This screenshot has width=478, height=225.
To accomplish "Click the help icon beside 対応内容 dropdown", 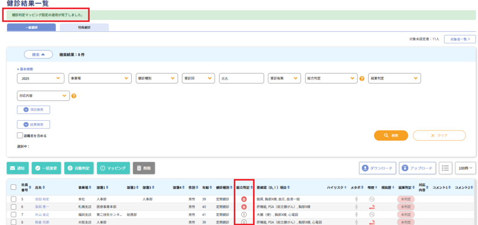I will pyautogui.click(x=74, y=96).
